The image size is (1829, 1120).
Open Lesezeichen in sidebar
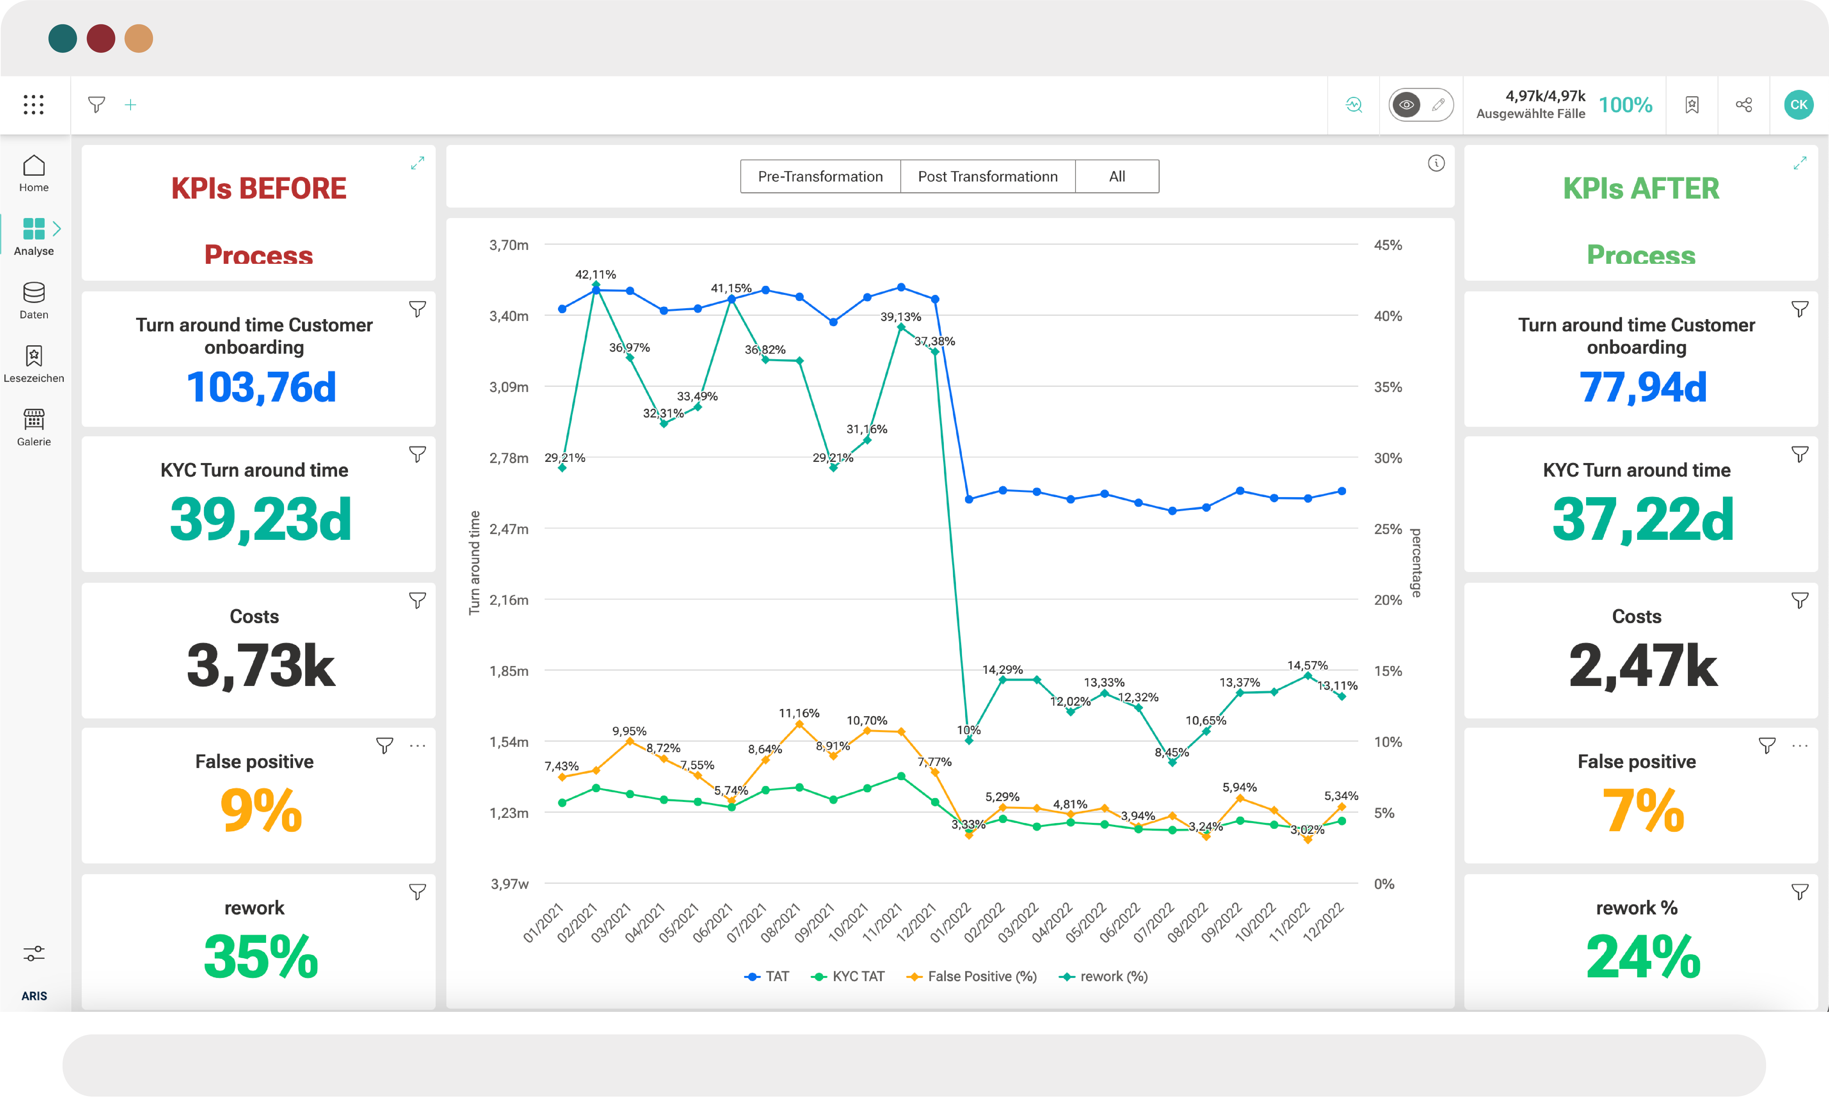[x=34, y=364]
